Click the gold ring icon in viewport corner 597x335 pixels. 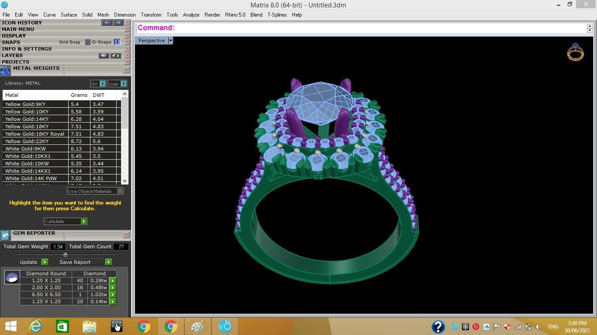575,52
